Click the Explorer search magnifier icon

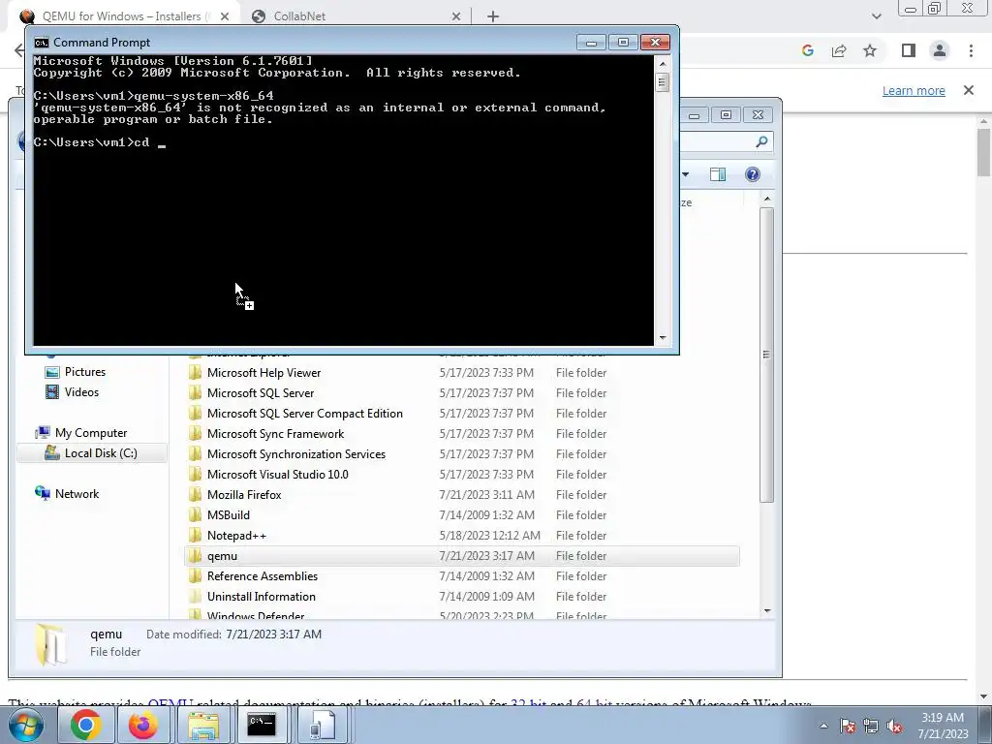click(x=761, y=141)
